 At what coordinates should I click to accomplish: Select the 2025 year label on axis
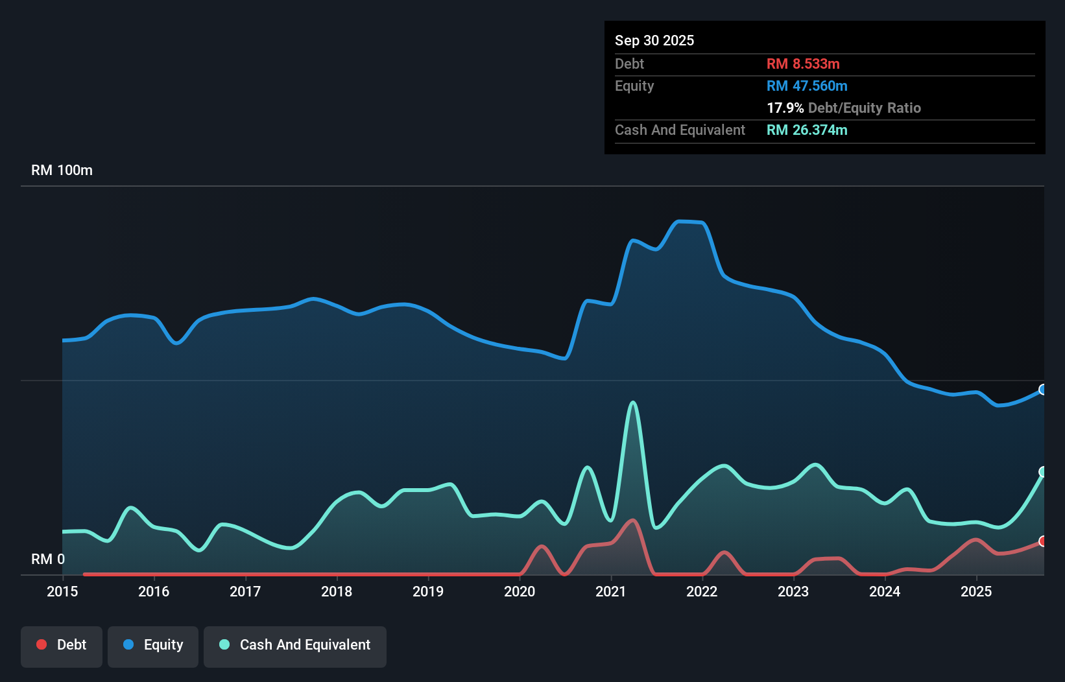pyautogui.click(x=977, y=592)
